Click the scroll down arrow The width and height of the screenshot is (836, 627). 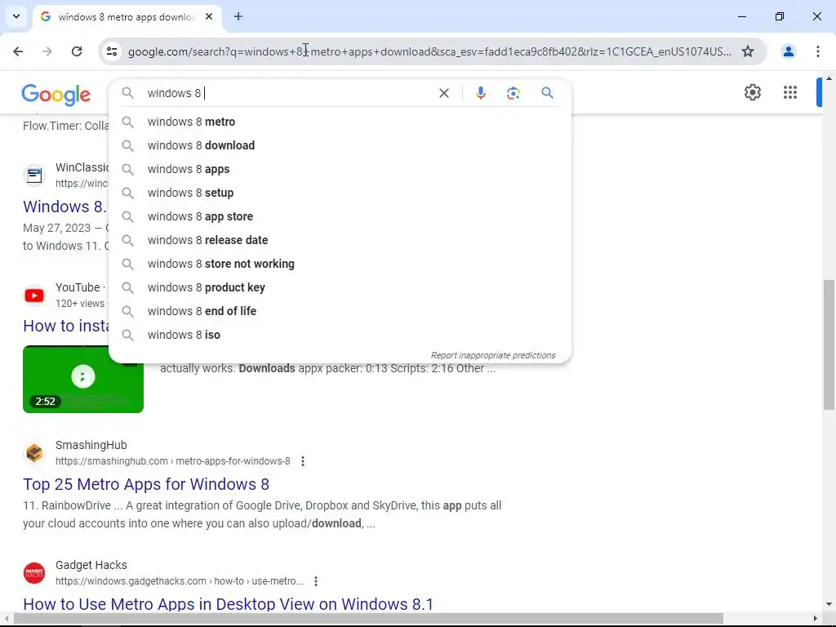click(x=829, y=604)
